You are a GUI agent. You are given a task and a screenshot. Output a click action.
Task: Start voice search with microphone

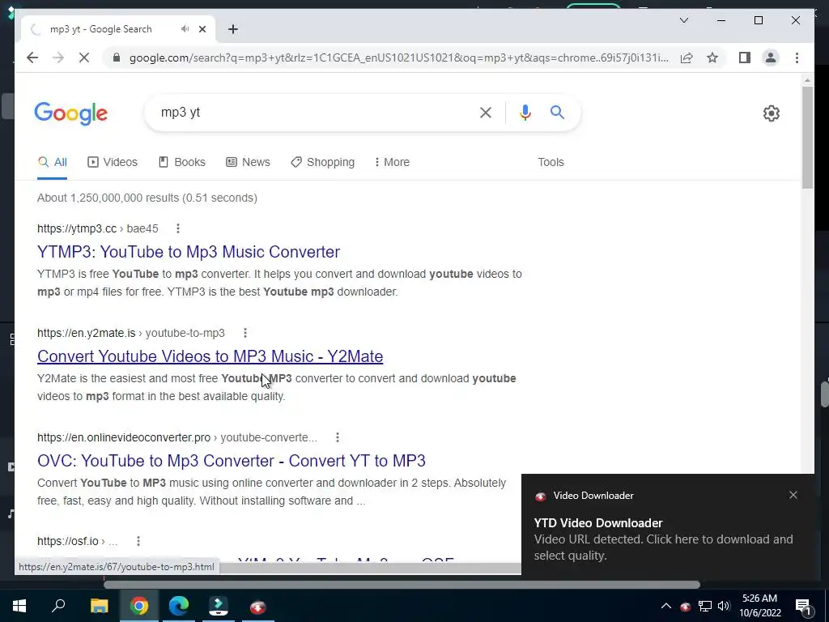[x=525, y=112]
